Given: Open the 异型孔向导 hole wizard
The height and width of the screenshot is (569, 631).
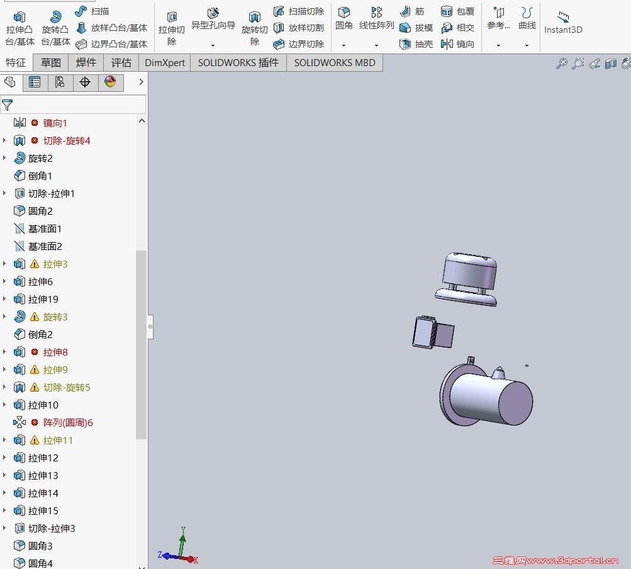Looking at the screenshot, I should click(213, 19).
